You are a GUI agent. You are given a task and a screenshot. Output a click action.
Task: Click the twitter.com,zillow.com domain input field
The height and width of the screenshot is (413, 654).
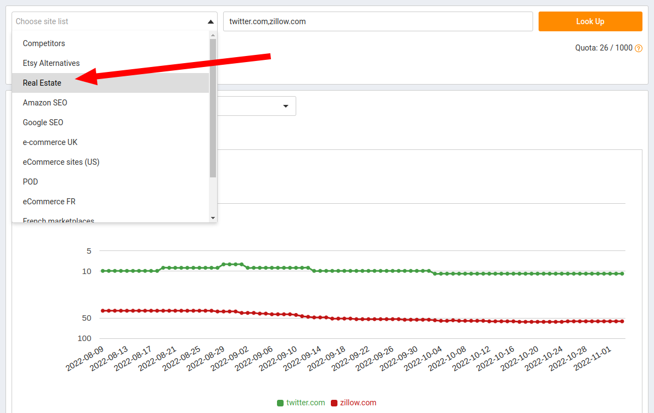(x=377, y=21)
